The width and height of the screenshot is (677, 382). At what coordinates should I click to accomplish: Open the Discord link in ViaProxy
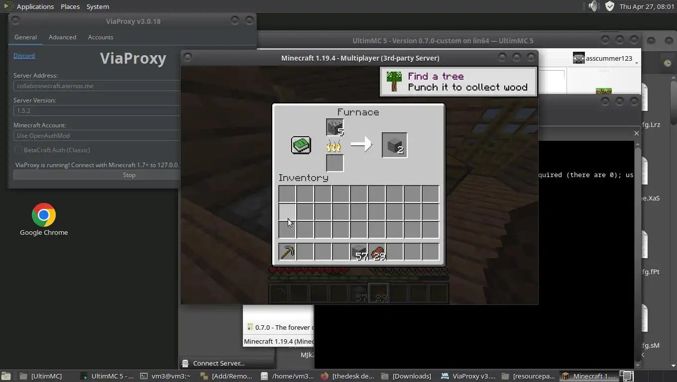(24, 56)
